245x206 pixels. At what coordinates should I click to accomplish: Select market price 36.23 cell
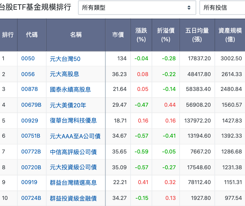(x=119, y=74)
